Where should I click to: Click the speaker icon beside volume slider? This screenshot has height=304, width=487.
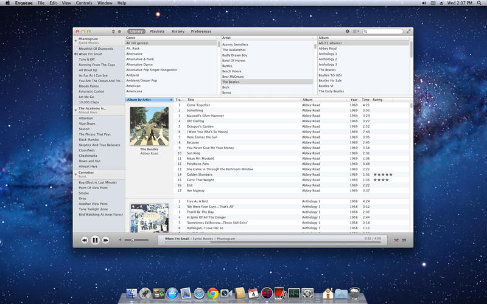[x=120, y=240]
